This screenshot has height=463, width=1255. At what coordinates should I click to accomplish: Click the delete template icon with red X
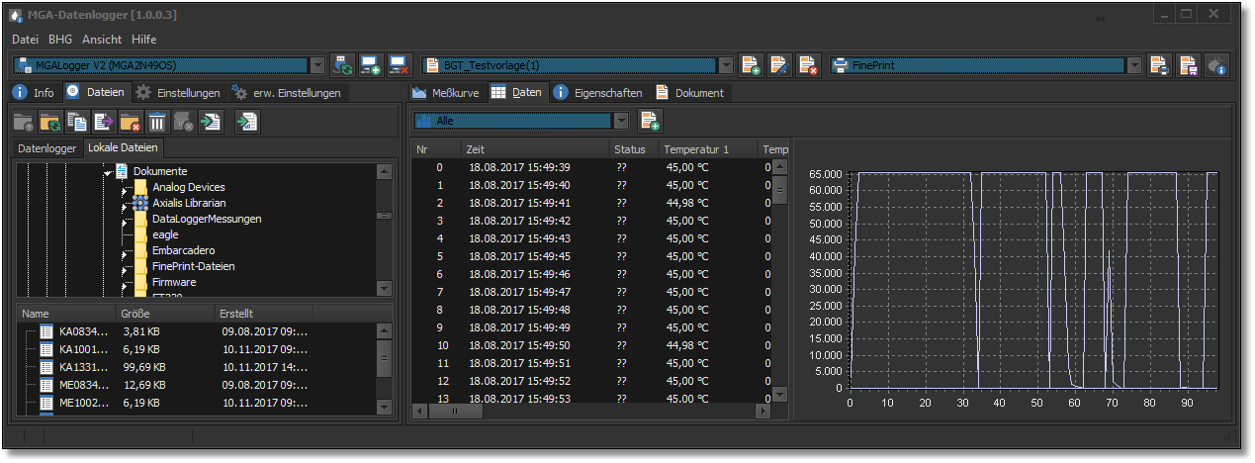[x=808, y=65]
